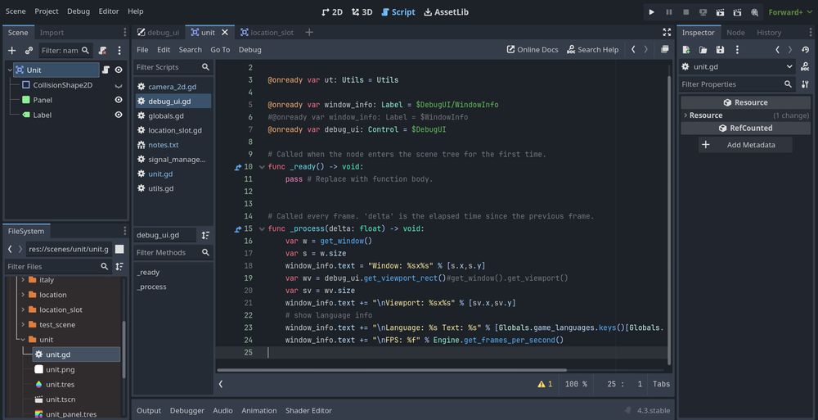Image resolution: width=818 pixels, height=420 pixels.
Task: Open script editor Debug menu
Action: [249, 50]
